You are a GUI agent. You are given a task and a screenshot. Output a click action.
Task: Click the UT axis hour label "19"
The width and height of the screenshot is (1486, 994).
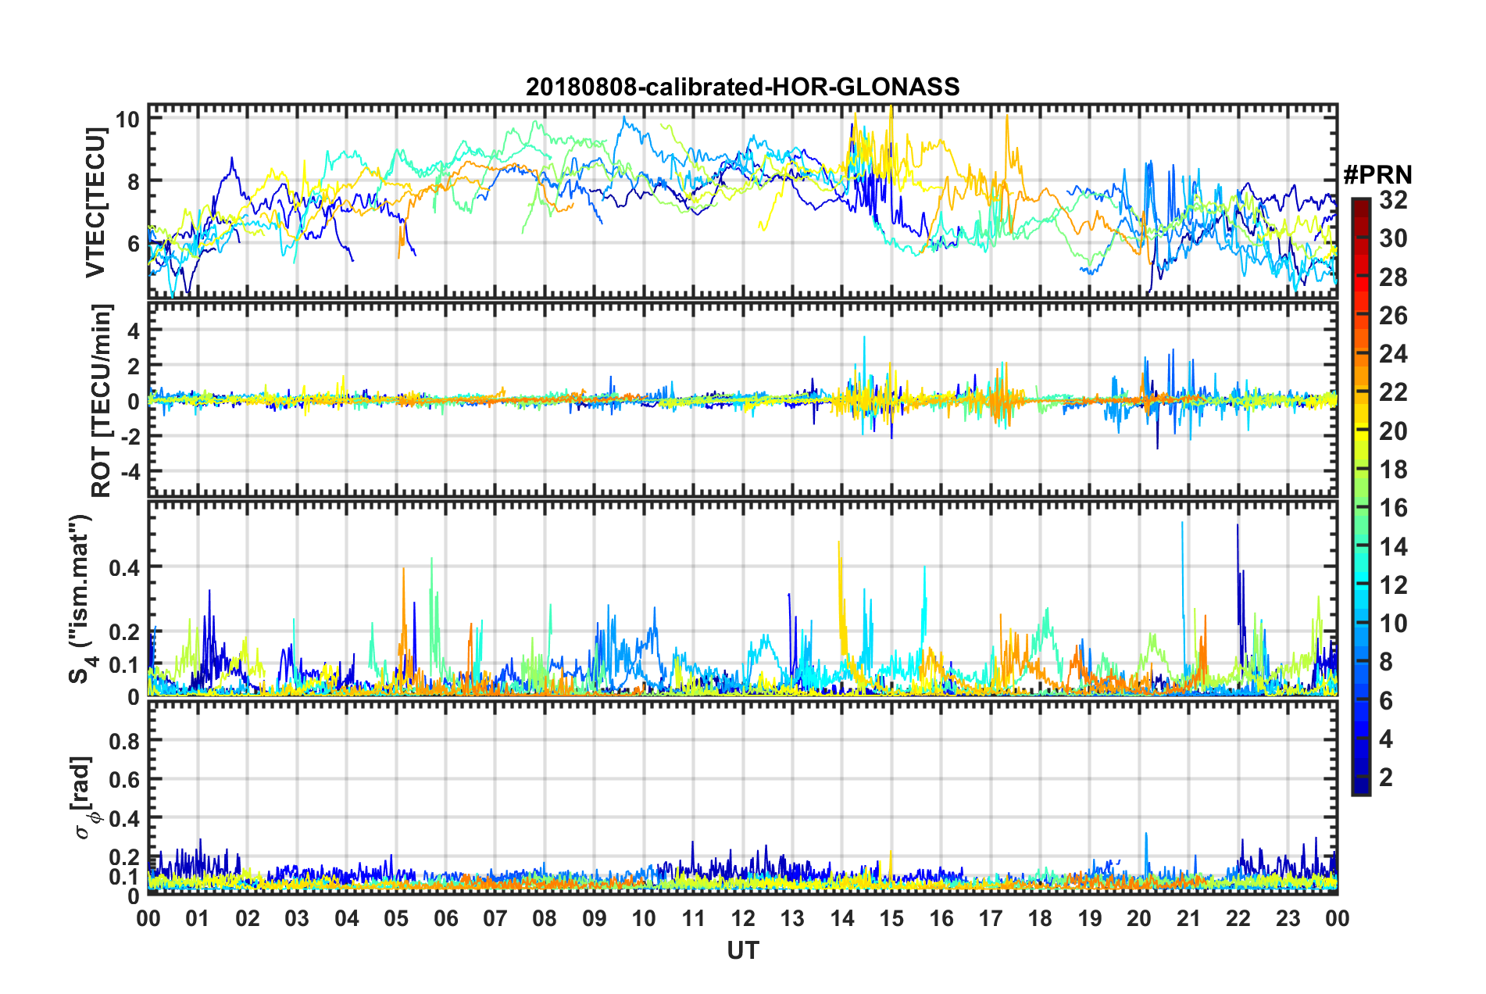coord(1090,918)
